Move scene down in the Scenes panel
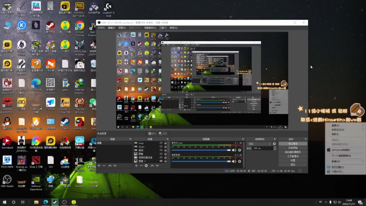 click(115, 166)
